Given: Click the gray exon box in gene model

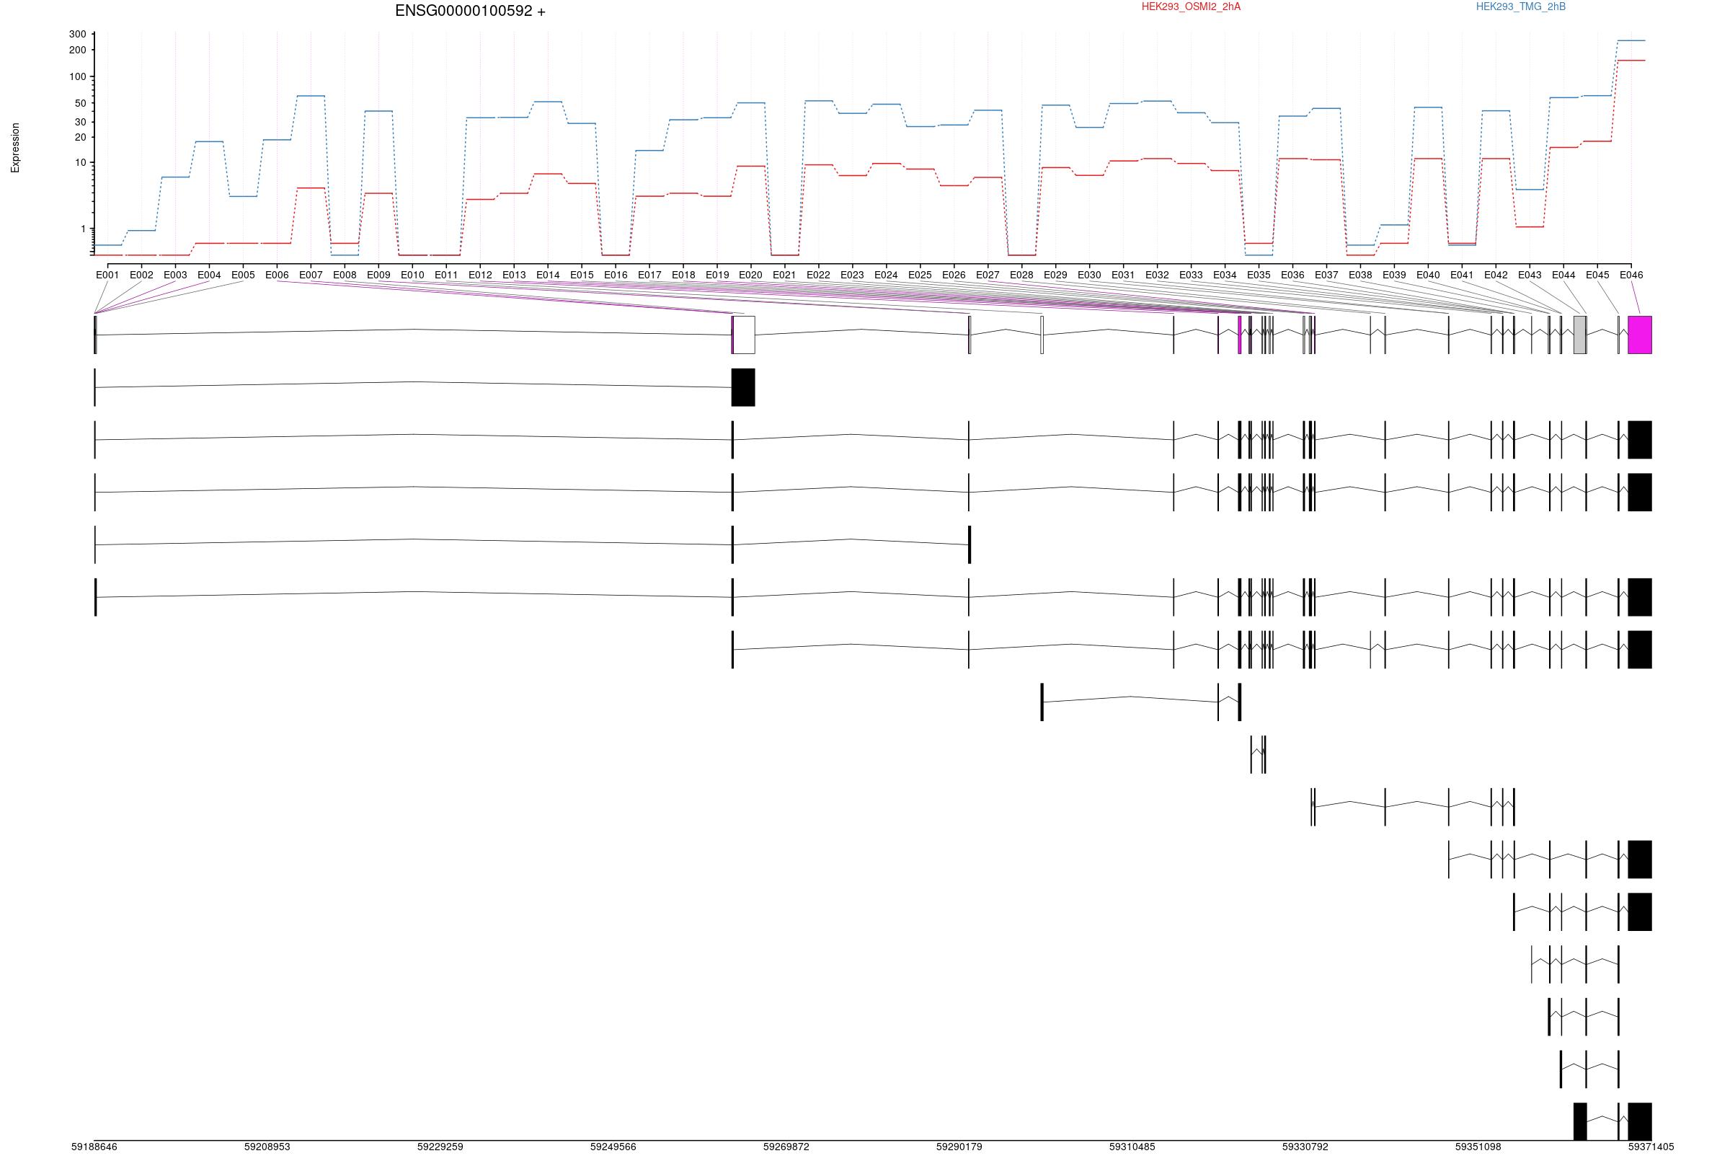Looking at the screenshot, I should pyautogui.click(x=1579, y=335).
